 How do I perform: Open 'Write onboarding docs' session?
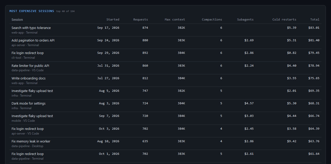point(29,78)
